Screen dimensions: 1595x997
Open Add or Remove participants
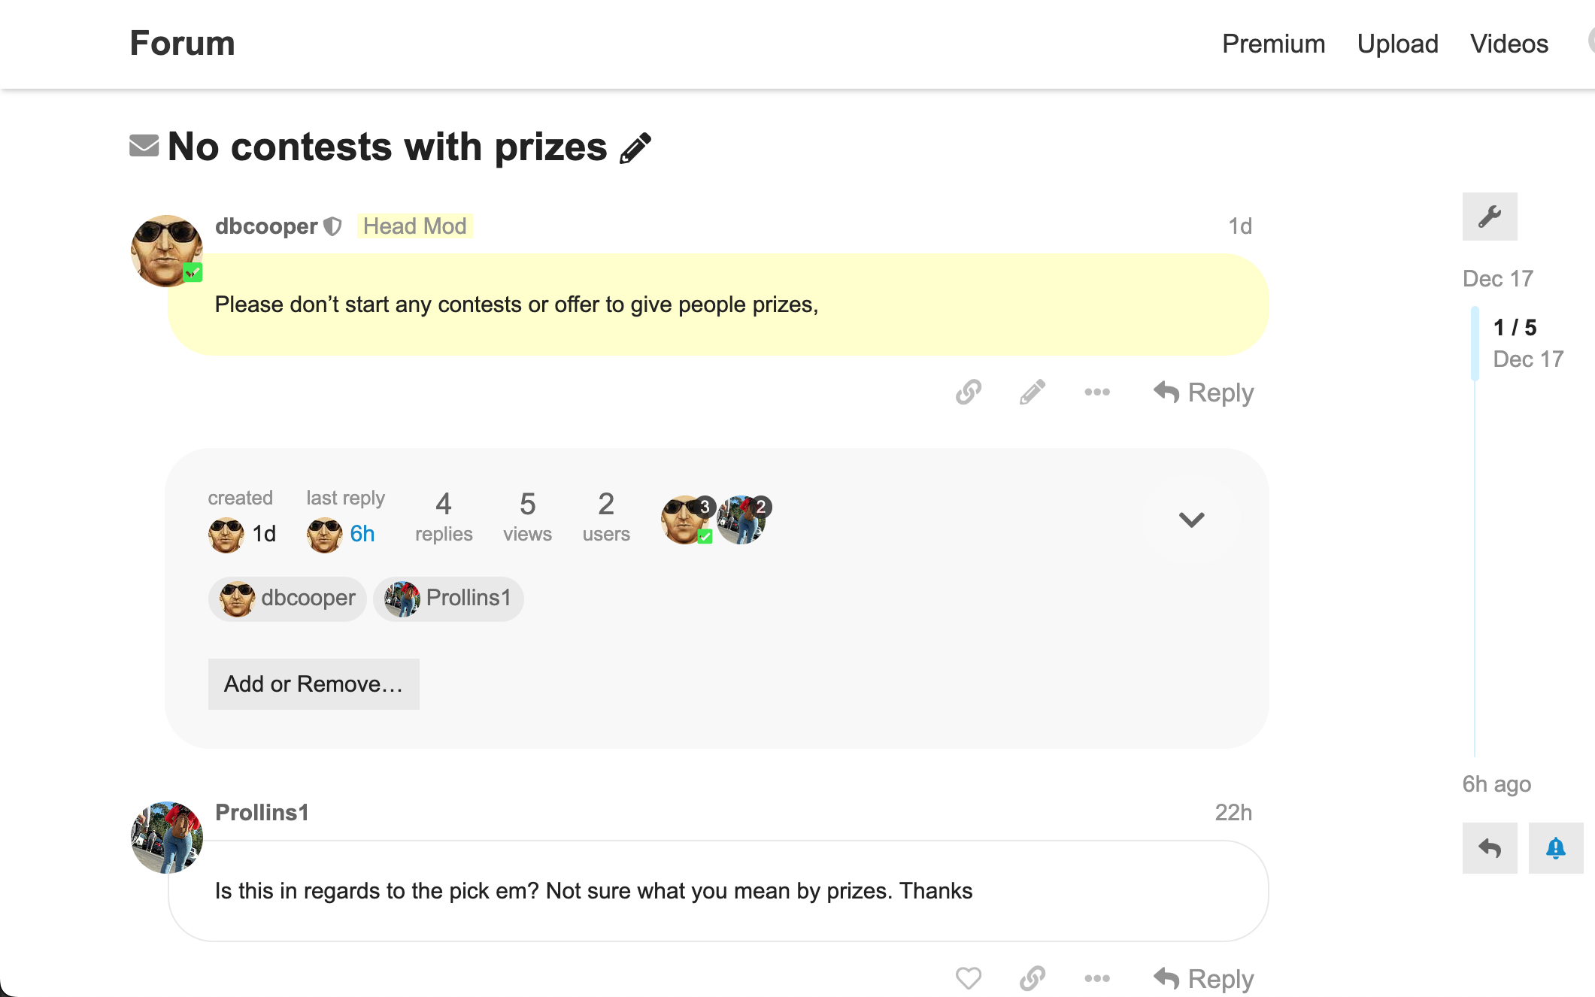(314, 684)
